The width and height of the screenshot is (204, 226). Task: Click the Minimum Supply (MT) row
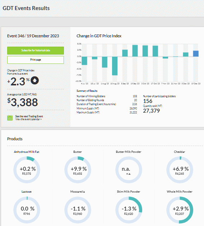(107, 108)
